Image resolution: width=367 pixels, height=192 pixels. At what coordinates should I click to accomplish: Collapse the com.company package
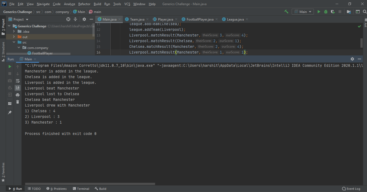pos(19,48)
